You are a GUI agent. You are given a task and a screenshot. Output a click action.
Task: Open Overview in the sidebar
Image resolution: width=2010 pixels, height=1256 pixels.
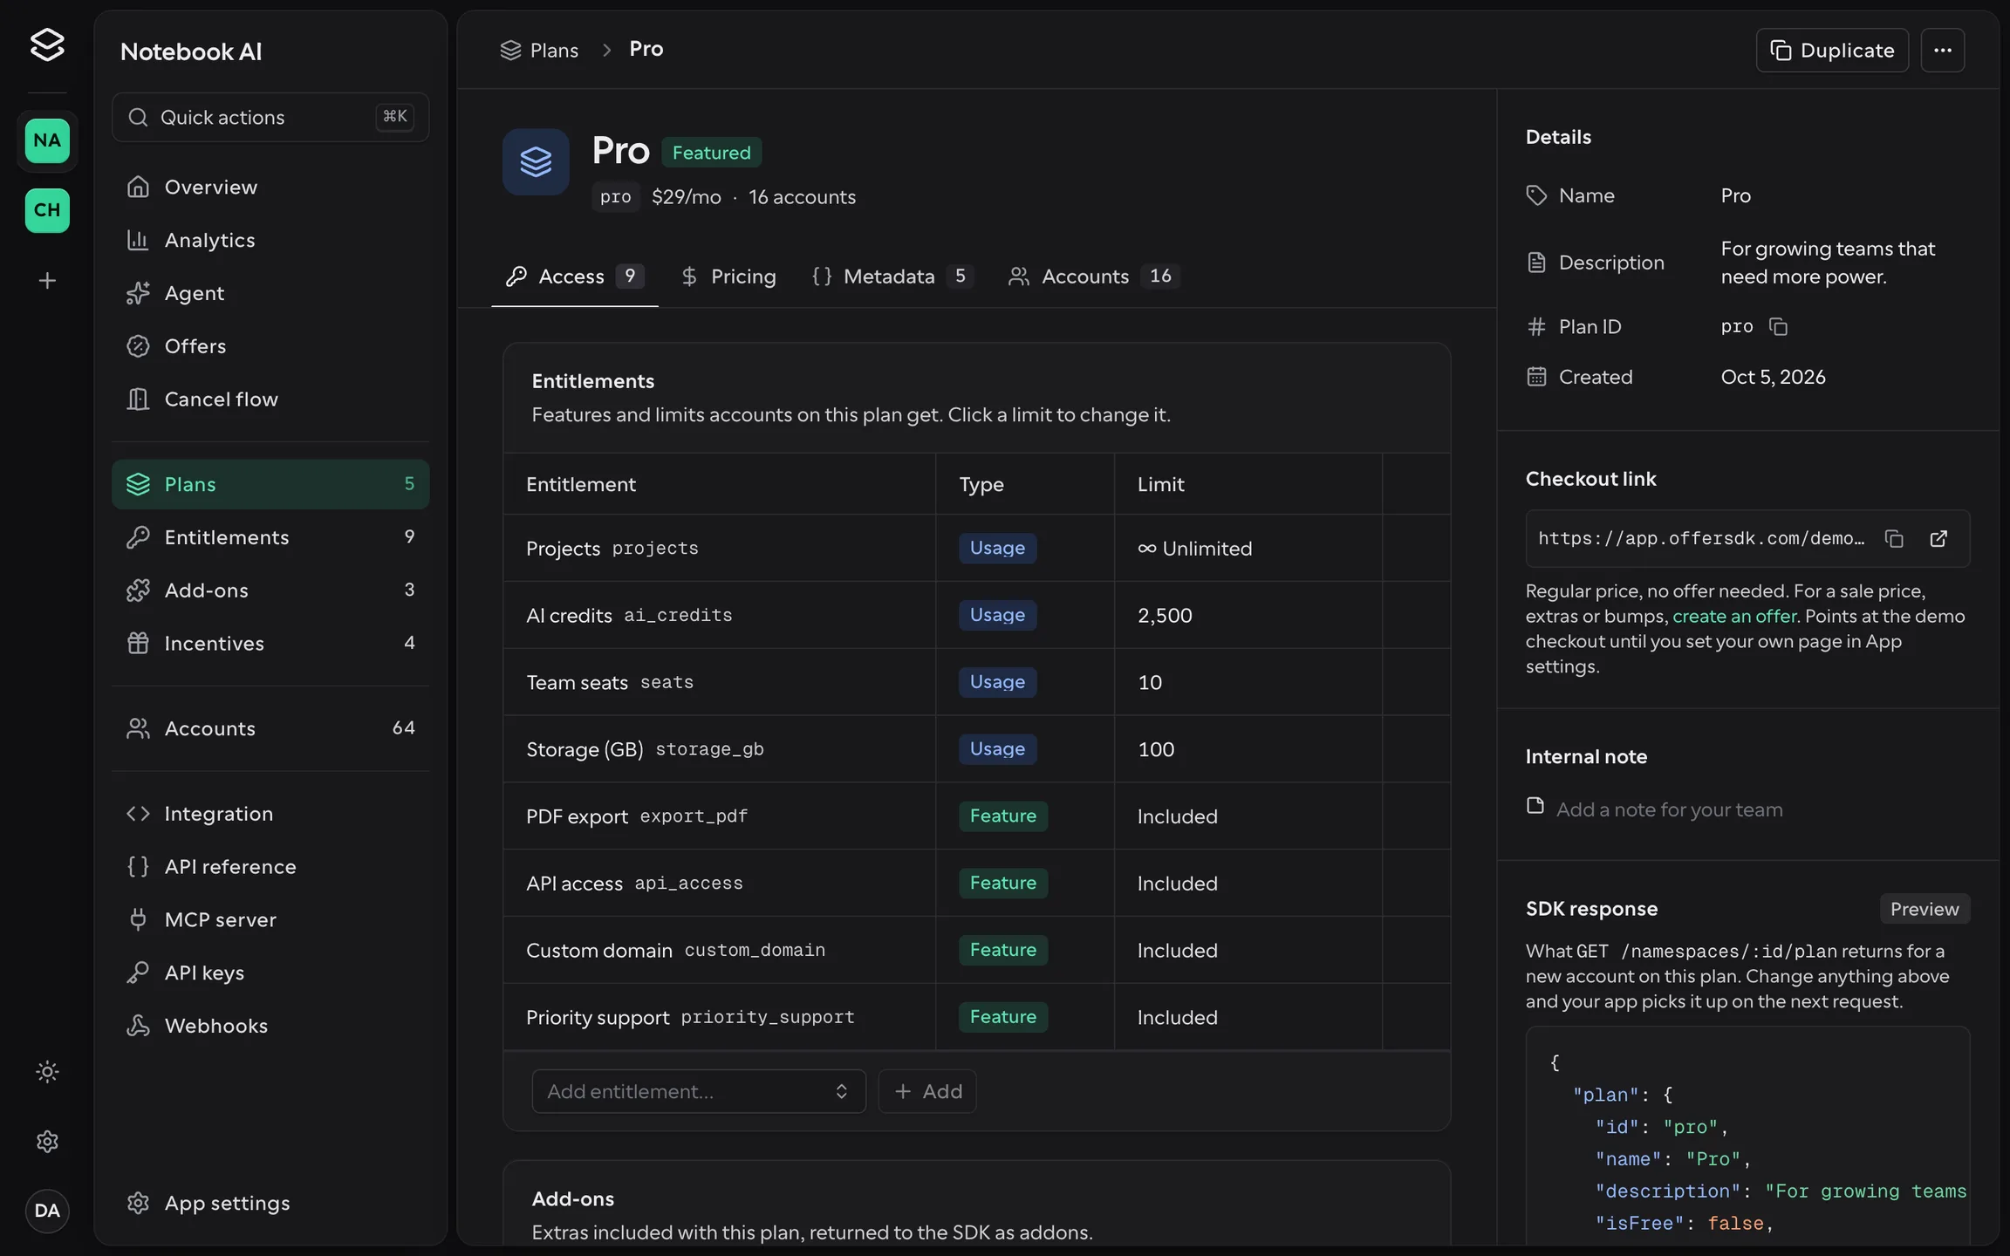click(270, 188)
